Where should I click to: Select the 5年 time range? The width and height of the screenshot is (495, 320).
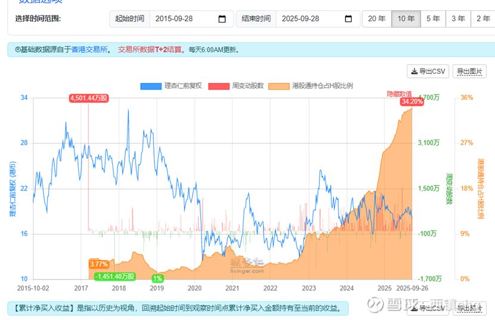click(433, 19)
